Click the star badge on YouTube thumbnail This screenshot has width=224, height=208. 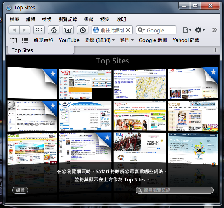[214, 72]
